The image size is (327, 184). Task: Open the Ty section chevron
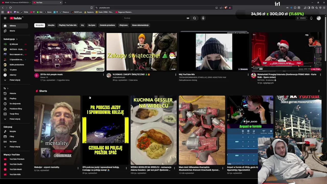tap(8, 88)
